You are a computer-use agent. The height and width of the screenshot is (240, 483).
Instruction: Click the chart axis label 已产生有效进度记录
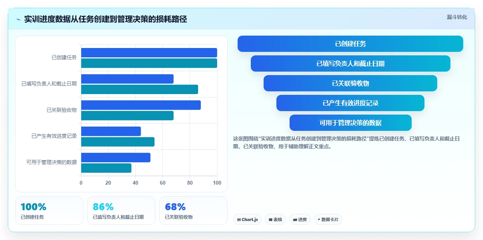(x=54, y=136)
